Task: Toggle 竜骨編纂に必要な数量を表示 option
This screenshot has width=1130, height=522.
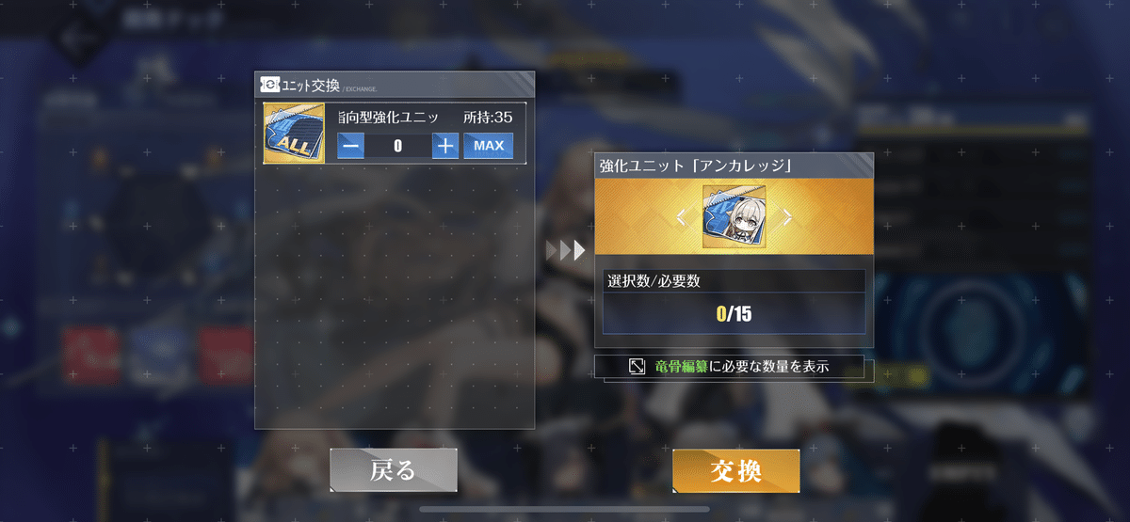Action: (734, 367)
